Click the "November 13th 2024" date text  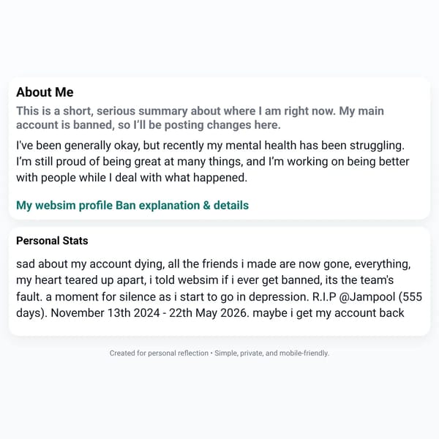(x=105, y=313)
